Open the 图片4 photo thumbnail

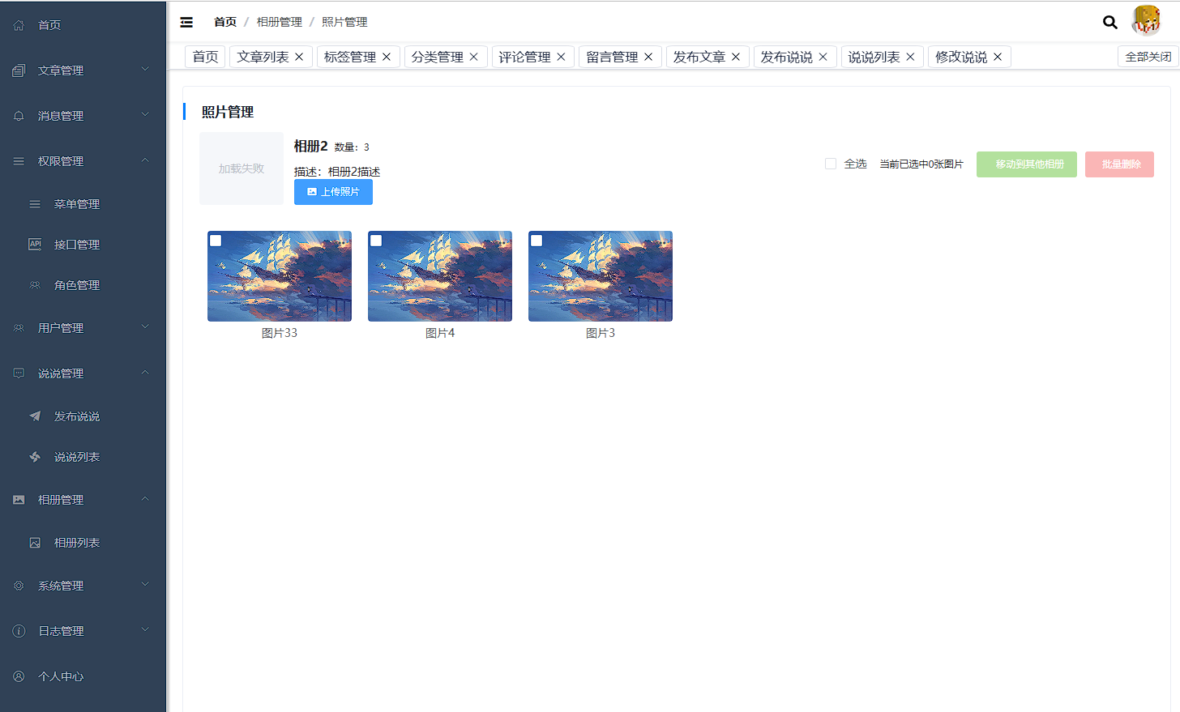440,276
